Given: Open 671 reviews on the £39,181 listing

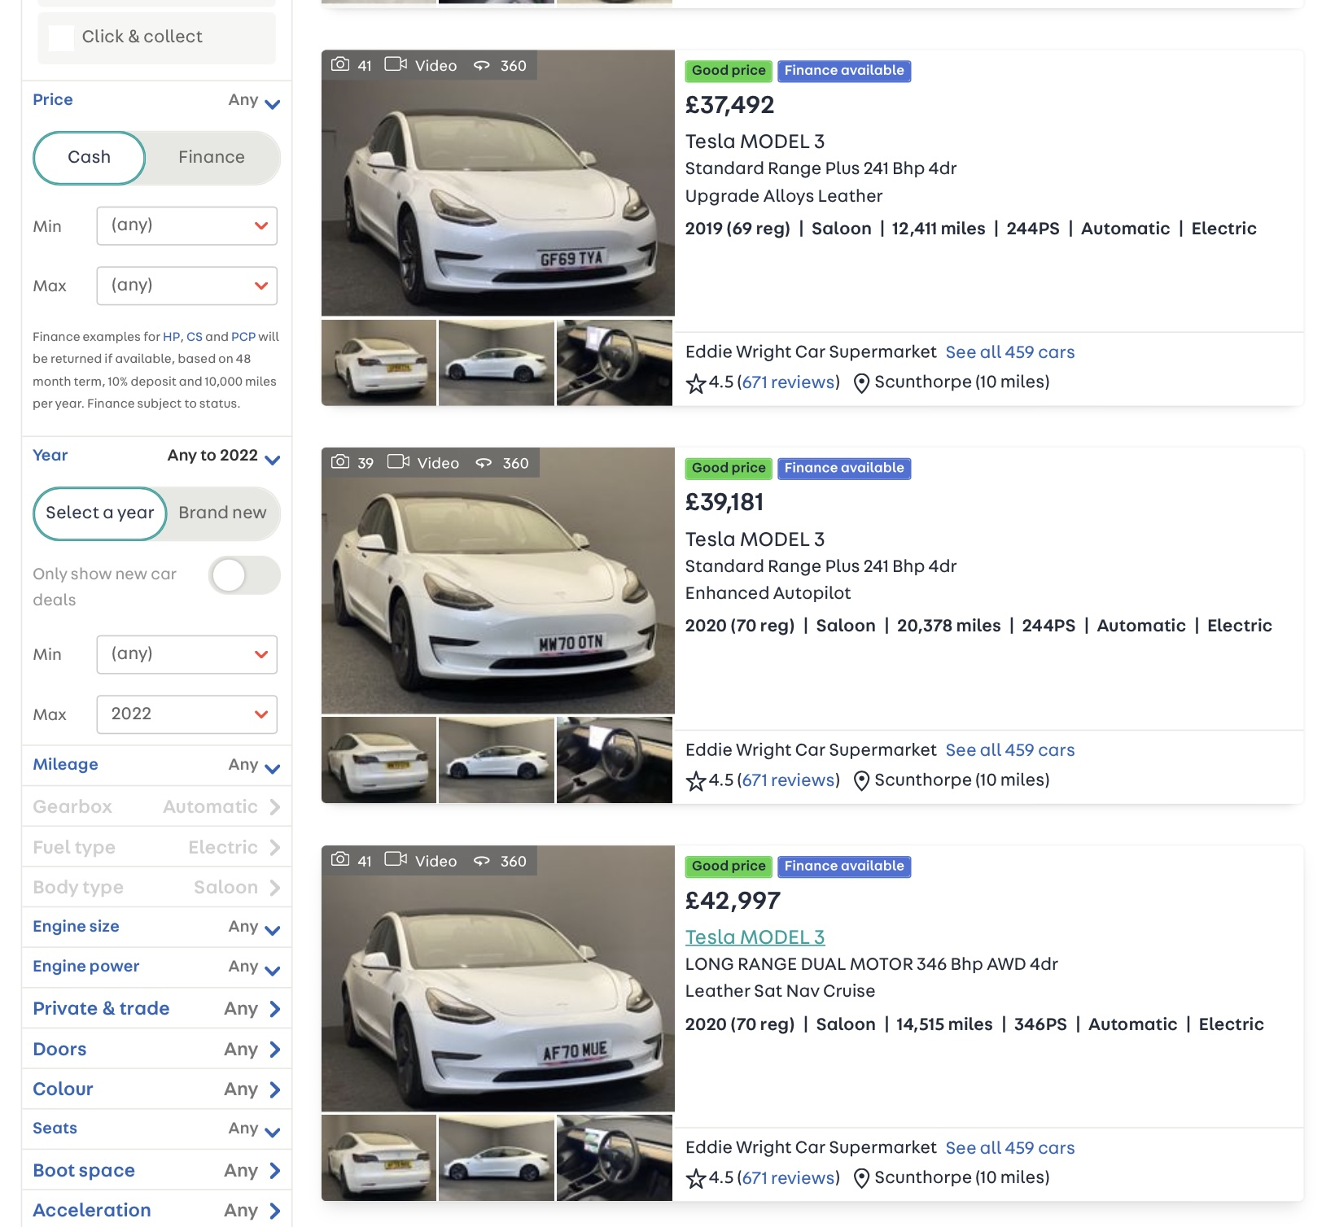Looking at the screenshot, I should (x=788, y=780).
